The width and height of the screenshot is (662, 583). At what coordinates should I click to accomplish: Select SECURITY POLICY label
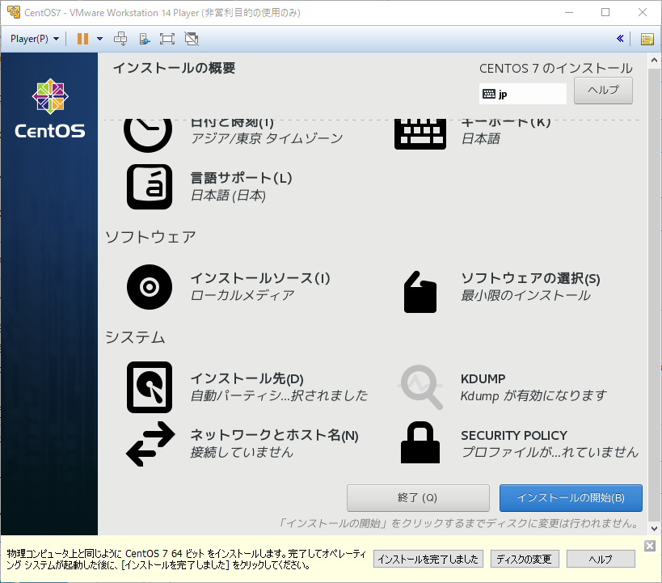tap(514, 435)
